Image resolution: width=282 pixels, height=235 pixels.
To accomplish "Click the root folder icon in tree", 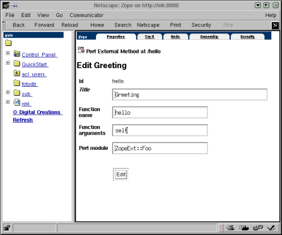I will pos(9,43).
